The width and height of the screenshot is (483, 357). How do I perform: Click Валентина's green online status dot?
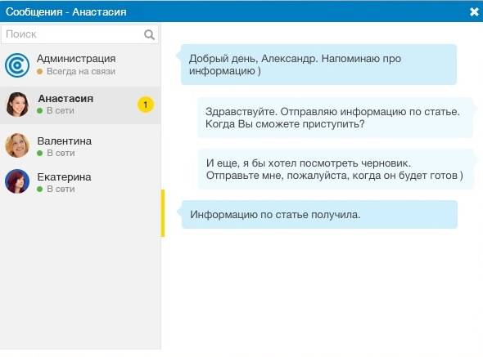pos(40,153)
